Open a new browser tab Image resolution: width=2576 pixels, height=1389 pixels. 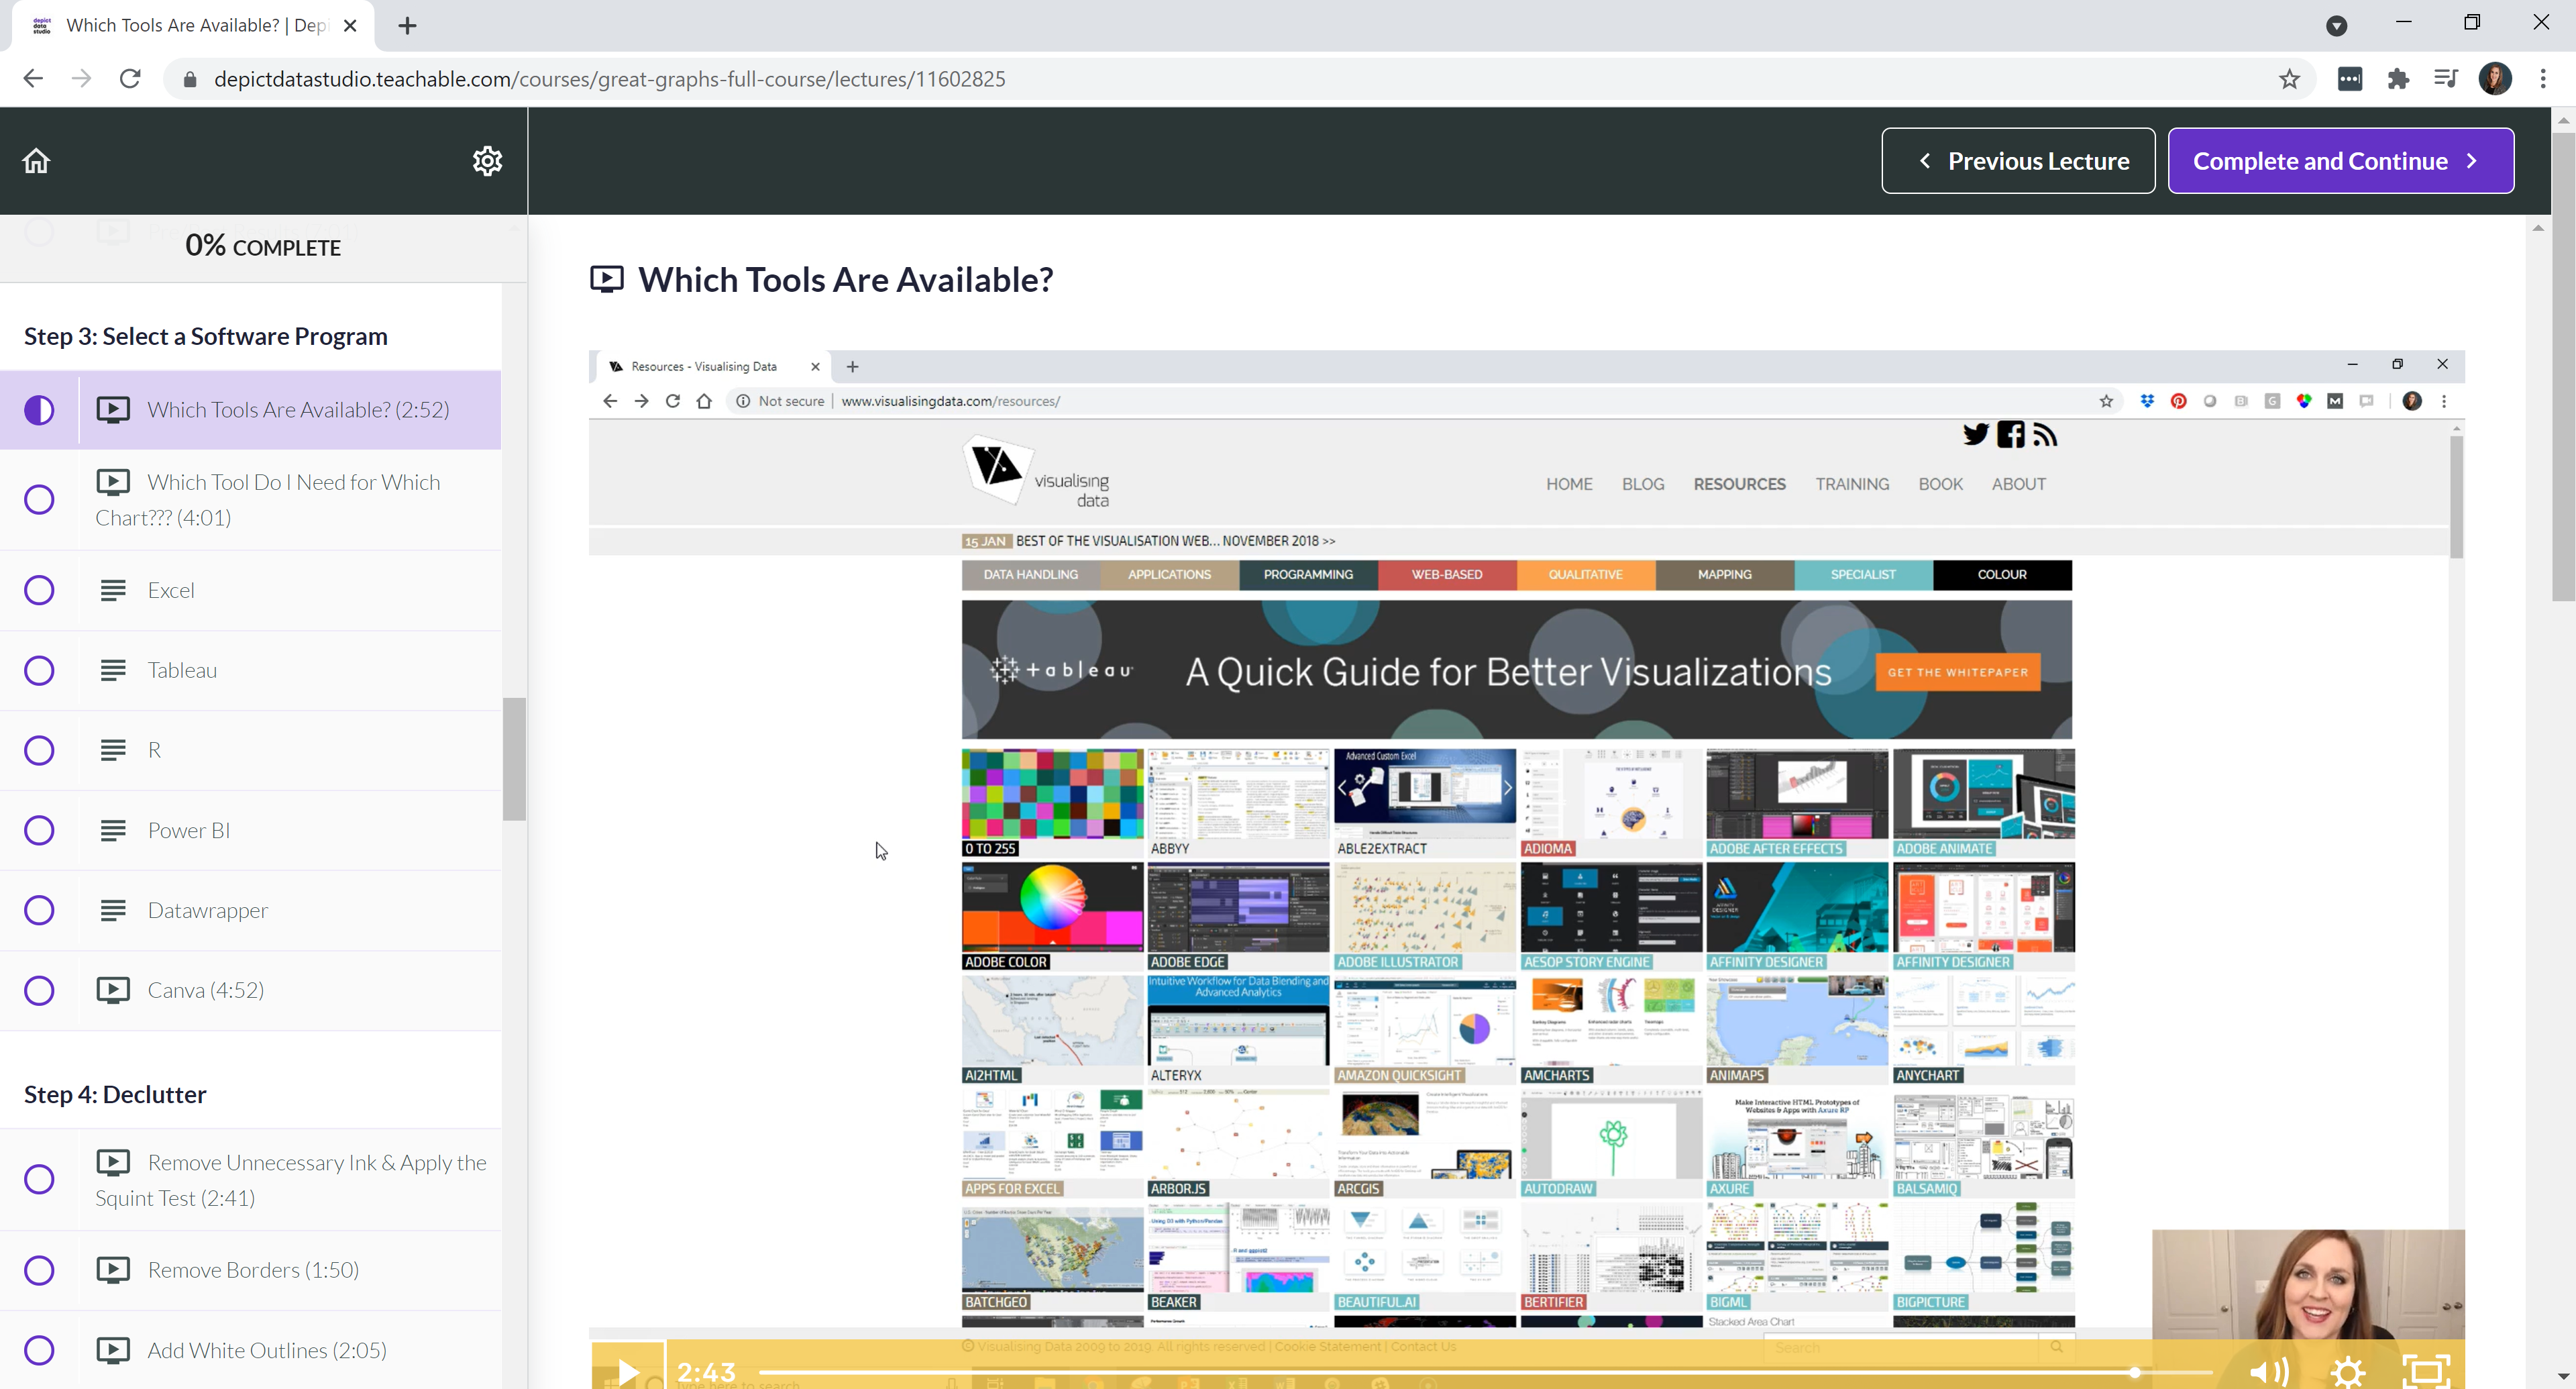pyautogui.click(x=407, y=26)
